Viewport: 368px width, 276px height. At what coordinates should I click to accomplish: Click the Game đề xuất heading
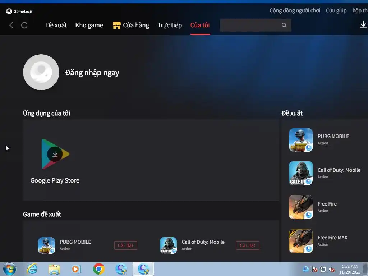coord(42,214)
